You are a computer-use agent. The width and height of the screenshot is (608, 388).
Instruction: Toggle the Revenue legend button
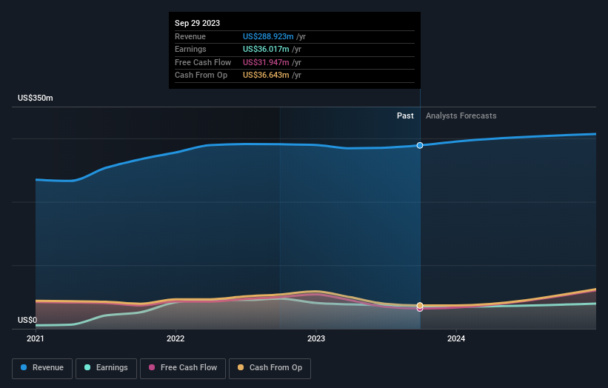(42, 368)
